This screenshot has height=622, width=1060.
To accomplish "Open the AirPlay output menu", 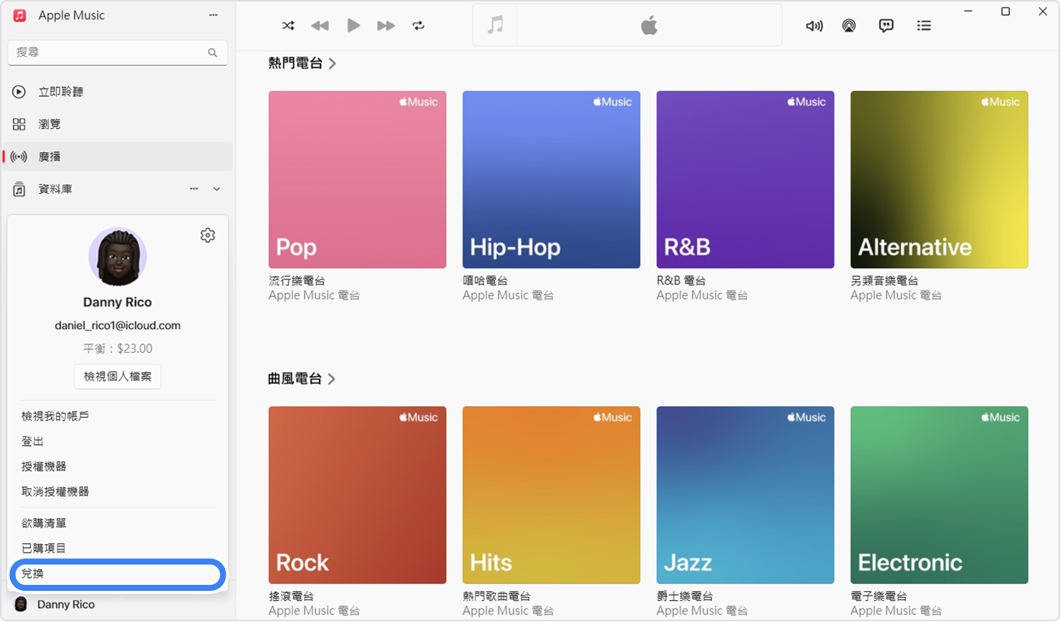I will coord(850,26).
